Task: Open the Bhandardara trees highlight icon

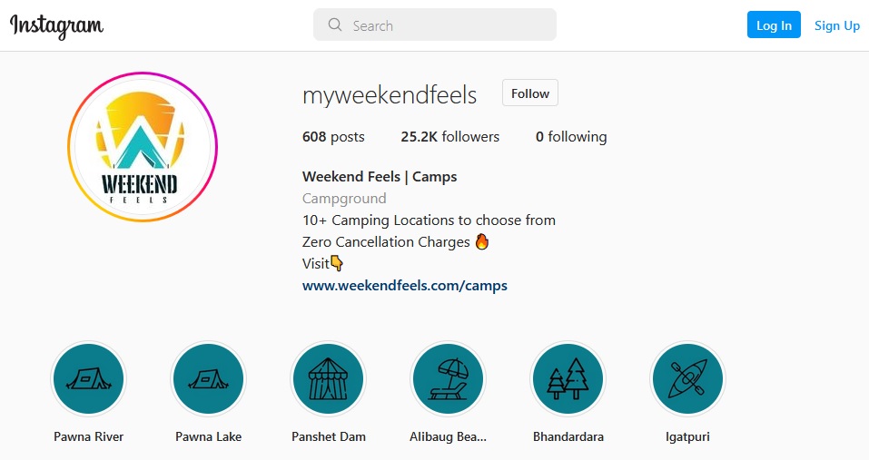Action: (568, 379)
